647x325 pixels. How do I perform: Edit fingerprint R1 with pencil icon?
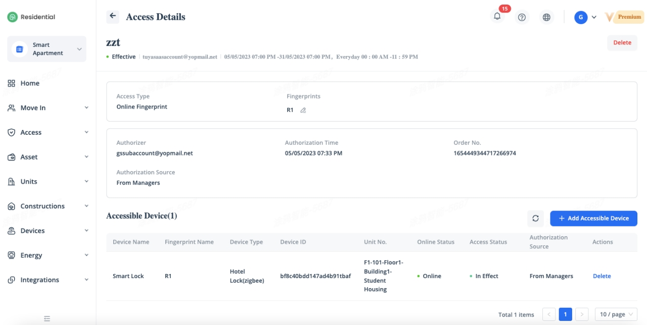coord(303,110)
